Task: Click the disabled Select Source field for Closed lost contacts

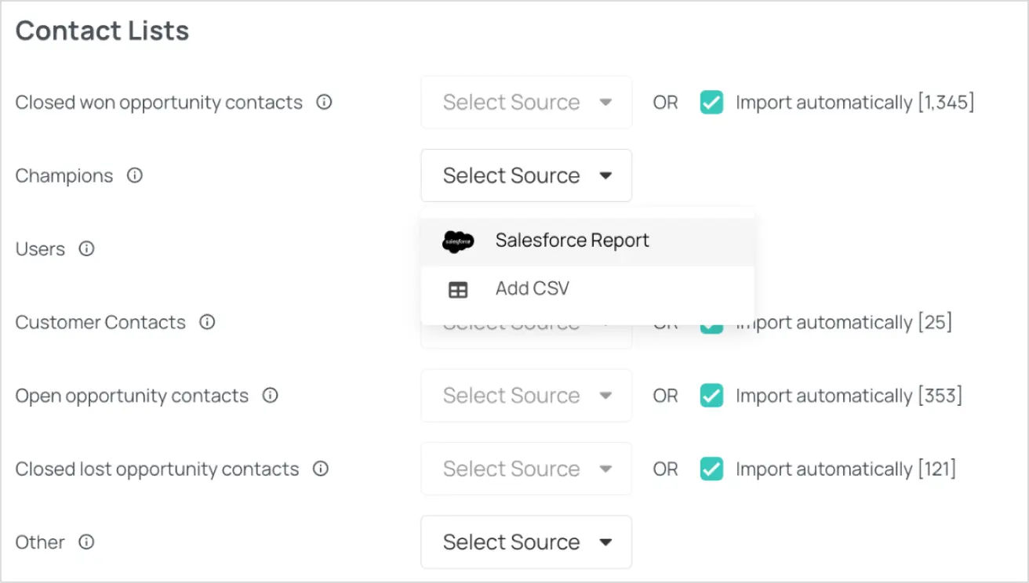Action: [525, 469]
